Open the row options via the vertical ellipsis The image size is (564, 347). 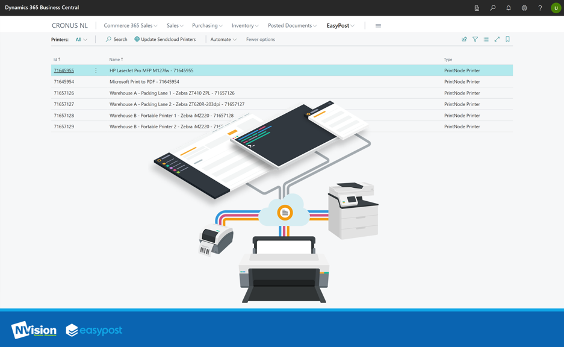coord(96,70)
